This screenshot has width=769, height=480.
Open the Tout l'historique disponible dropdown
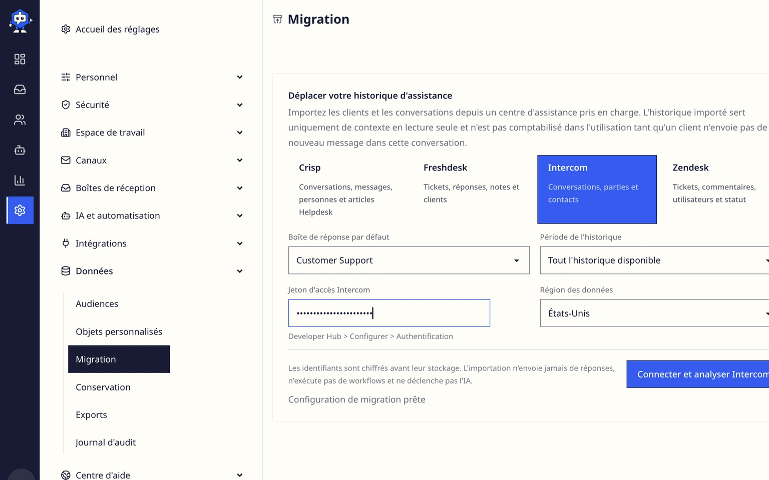click(654, 260)
